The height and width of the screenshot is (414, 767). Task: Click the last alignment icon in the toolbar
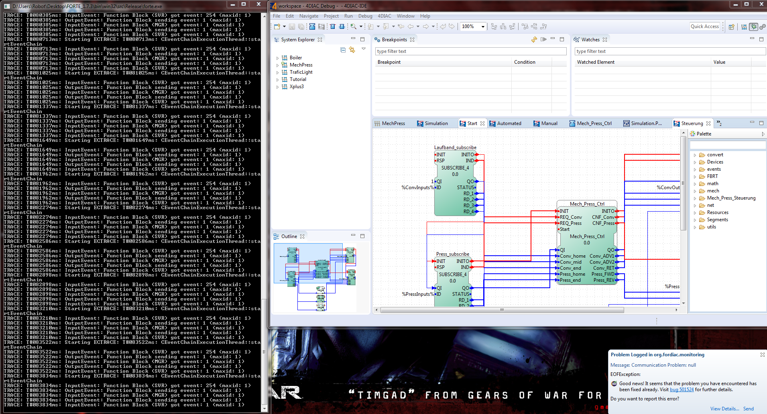[543, 26]
